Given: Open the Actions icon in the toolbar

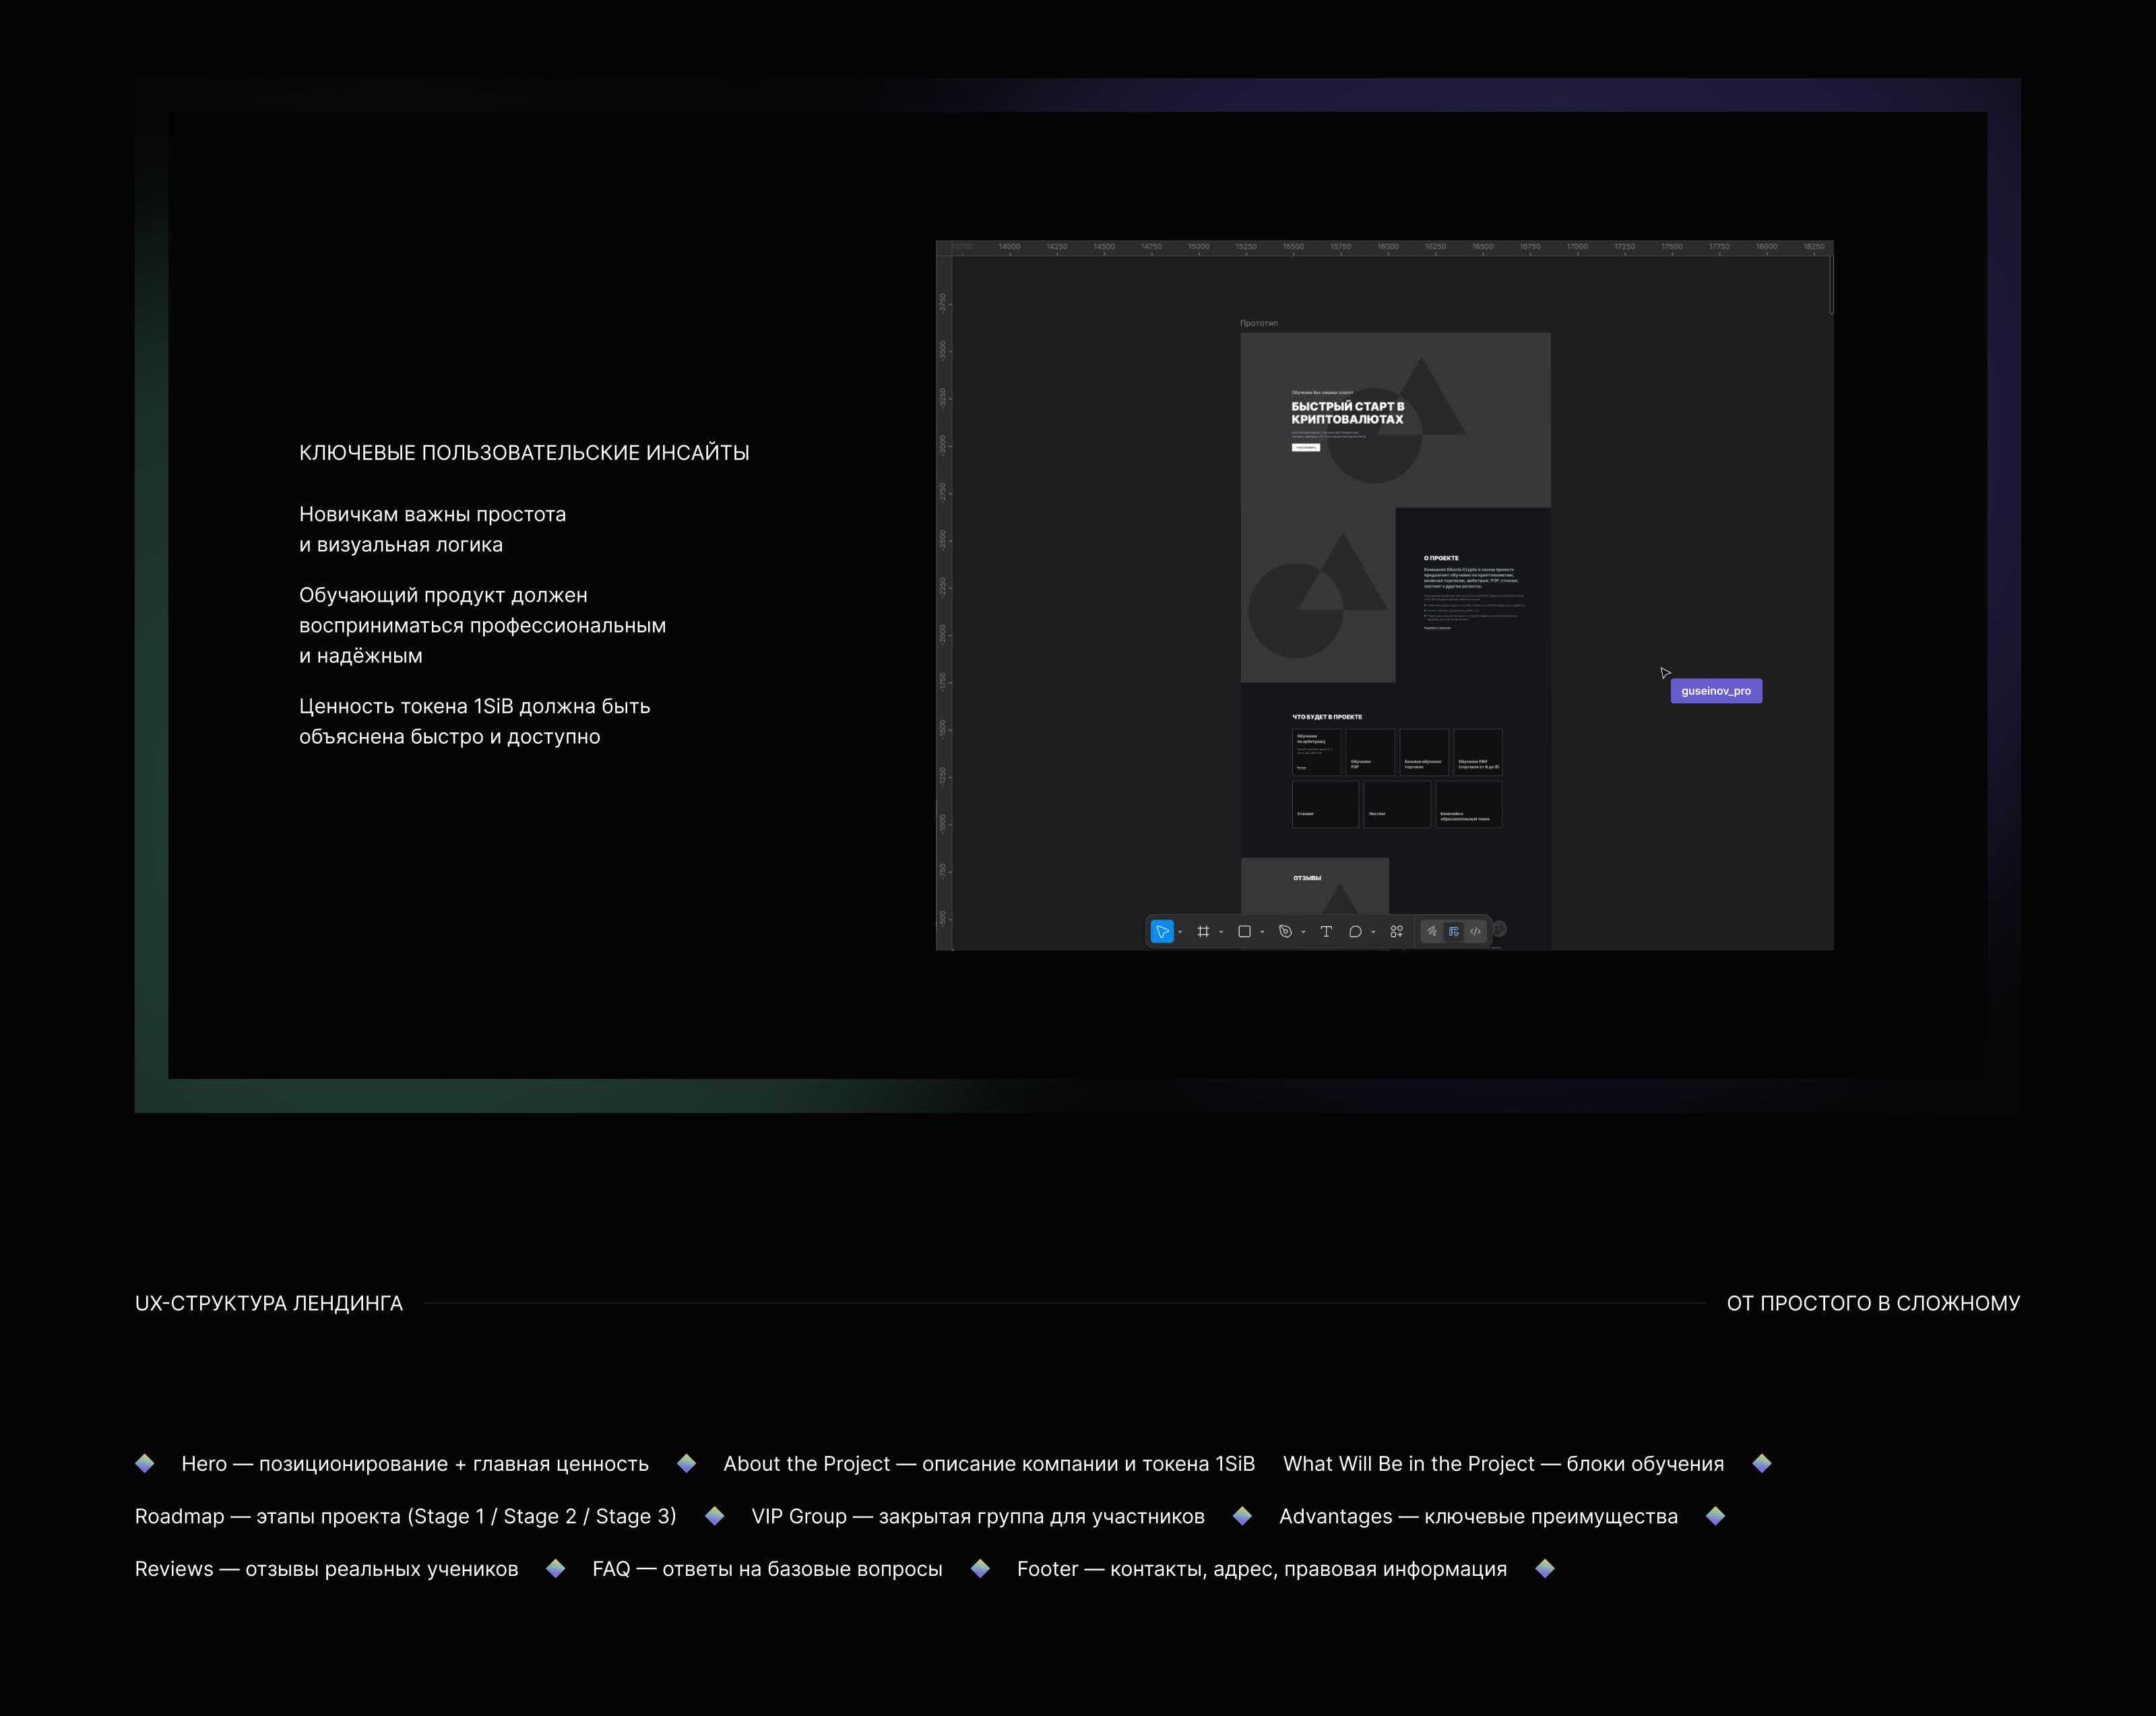Looking at the screenshot, I should coord(1395,932).
